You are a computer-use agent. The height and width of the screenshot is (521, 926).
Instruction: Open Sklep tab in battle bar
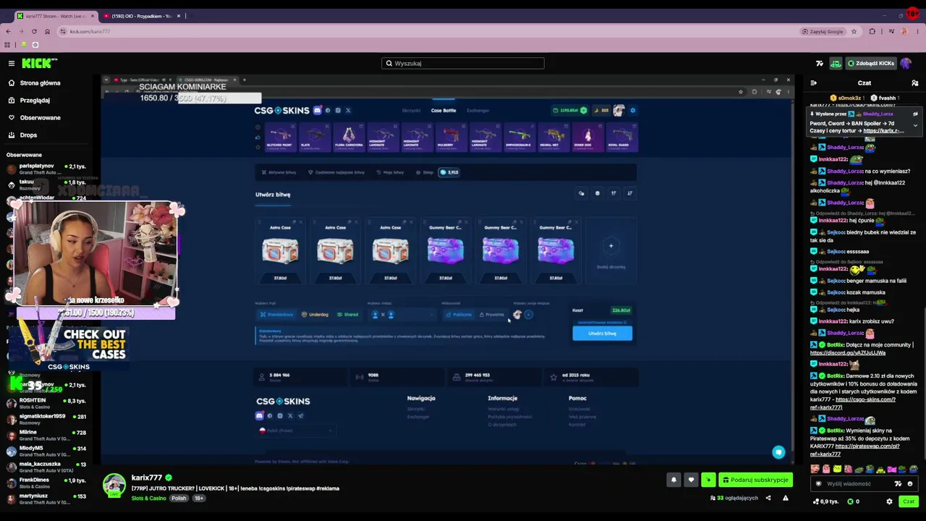click(425, 173)
